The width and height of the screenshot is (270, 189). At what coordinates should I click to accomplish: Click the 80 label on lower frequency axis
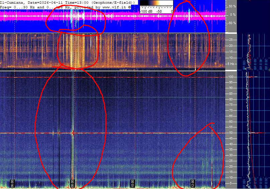[x=231, y=99]
